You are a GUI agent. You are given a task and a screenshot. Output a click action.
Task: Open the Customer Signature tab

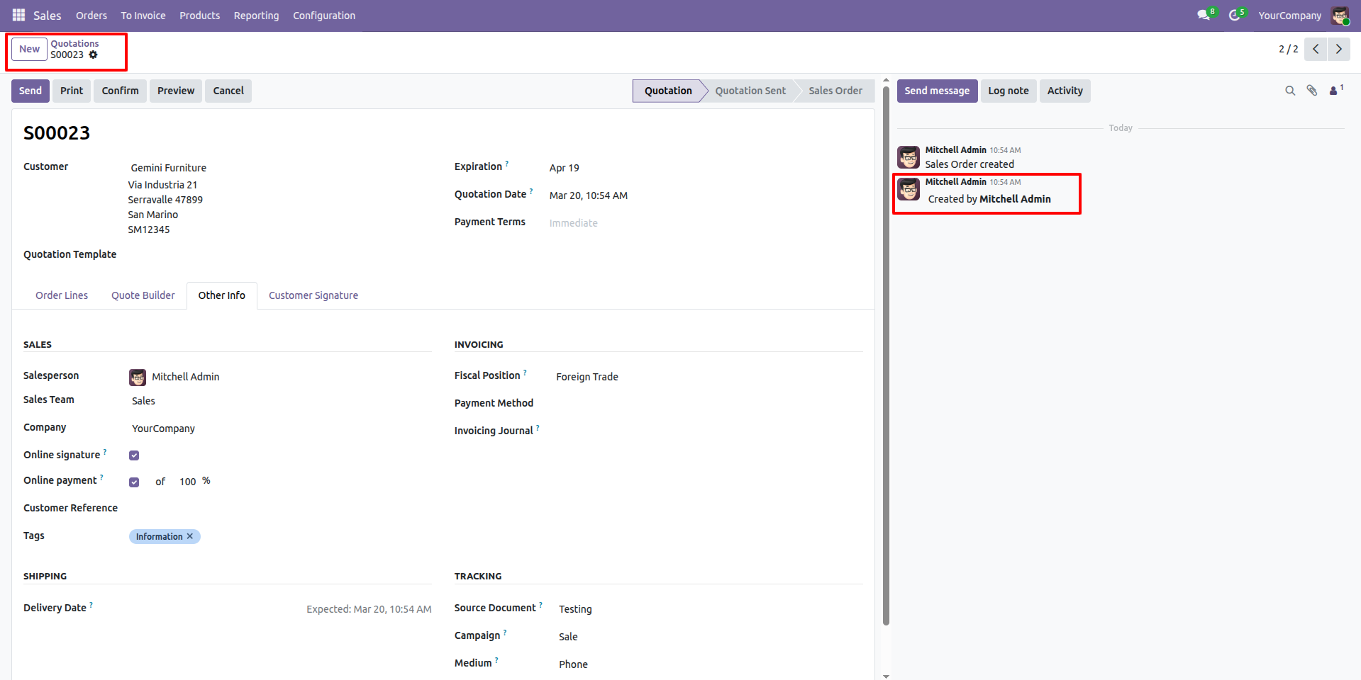313,295
